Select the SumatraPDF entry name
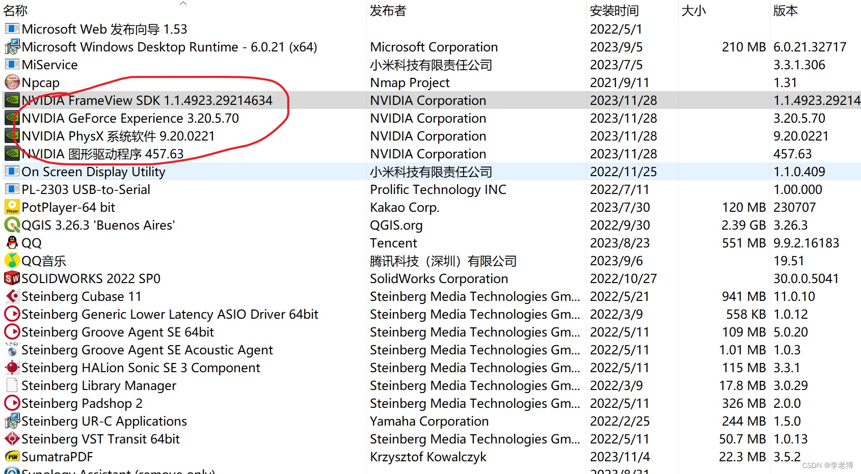861x474 pixels. click(x=57, y=457)
